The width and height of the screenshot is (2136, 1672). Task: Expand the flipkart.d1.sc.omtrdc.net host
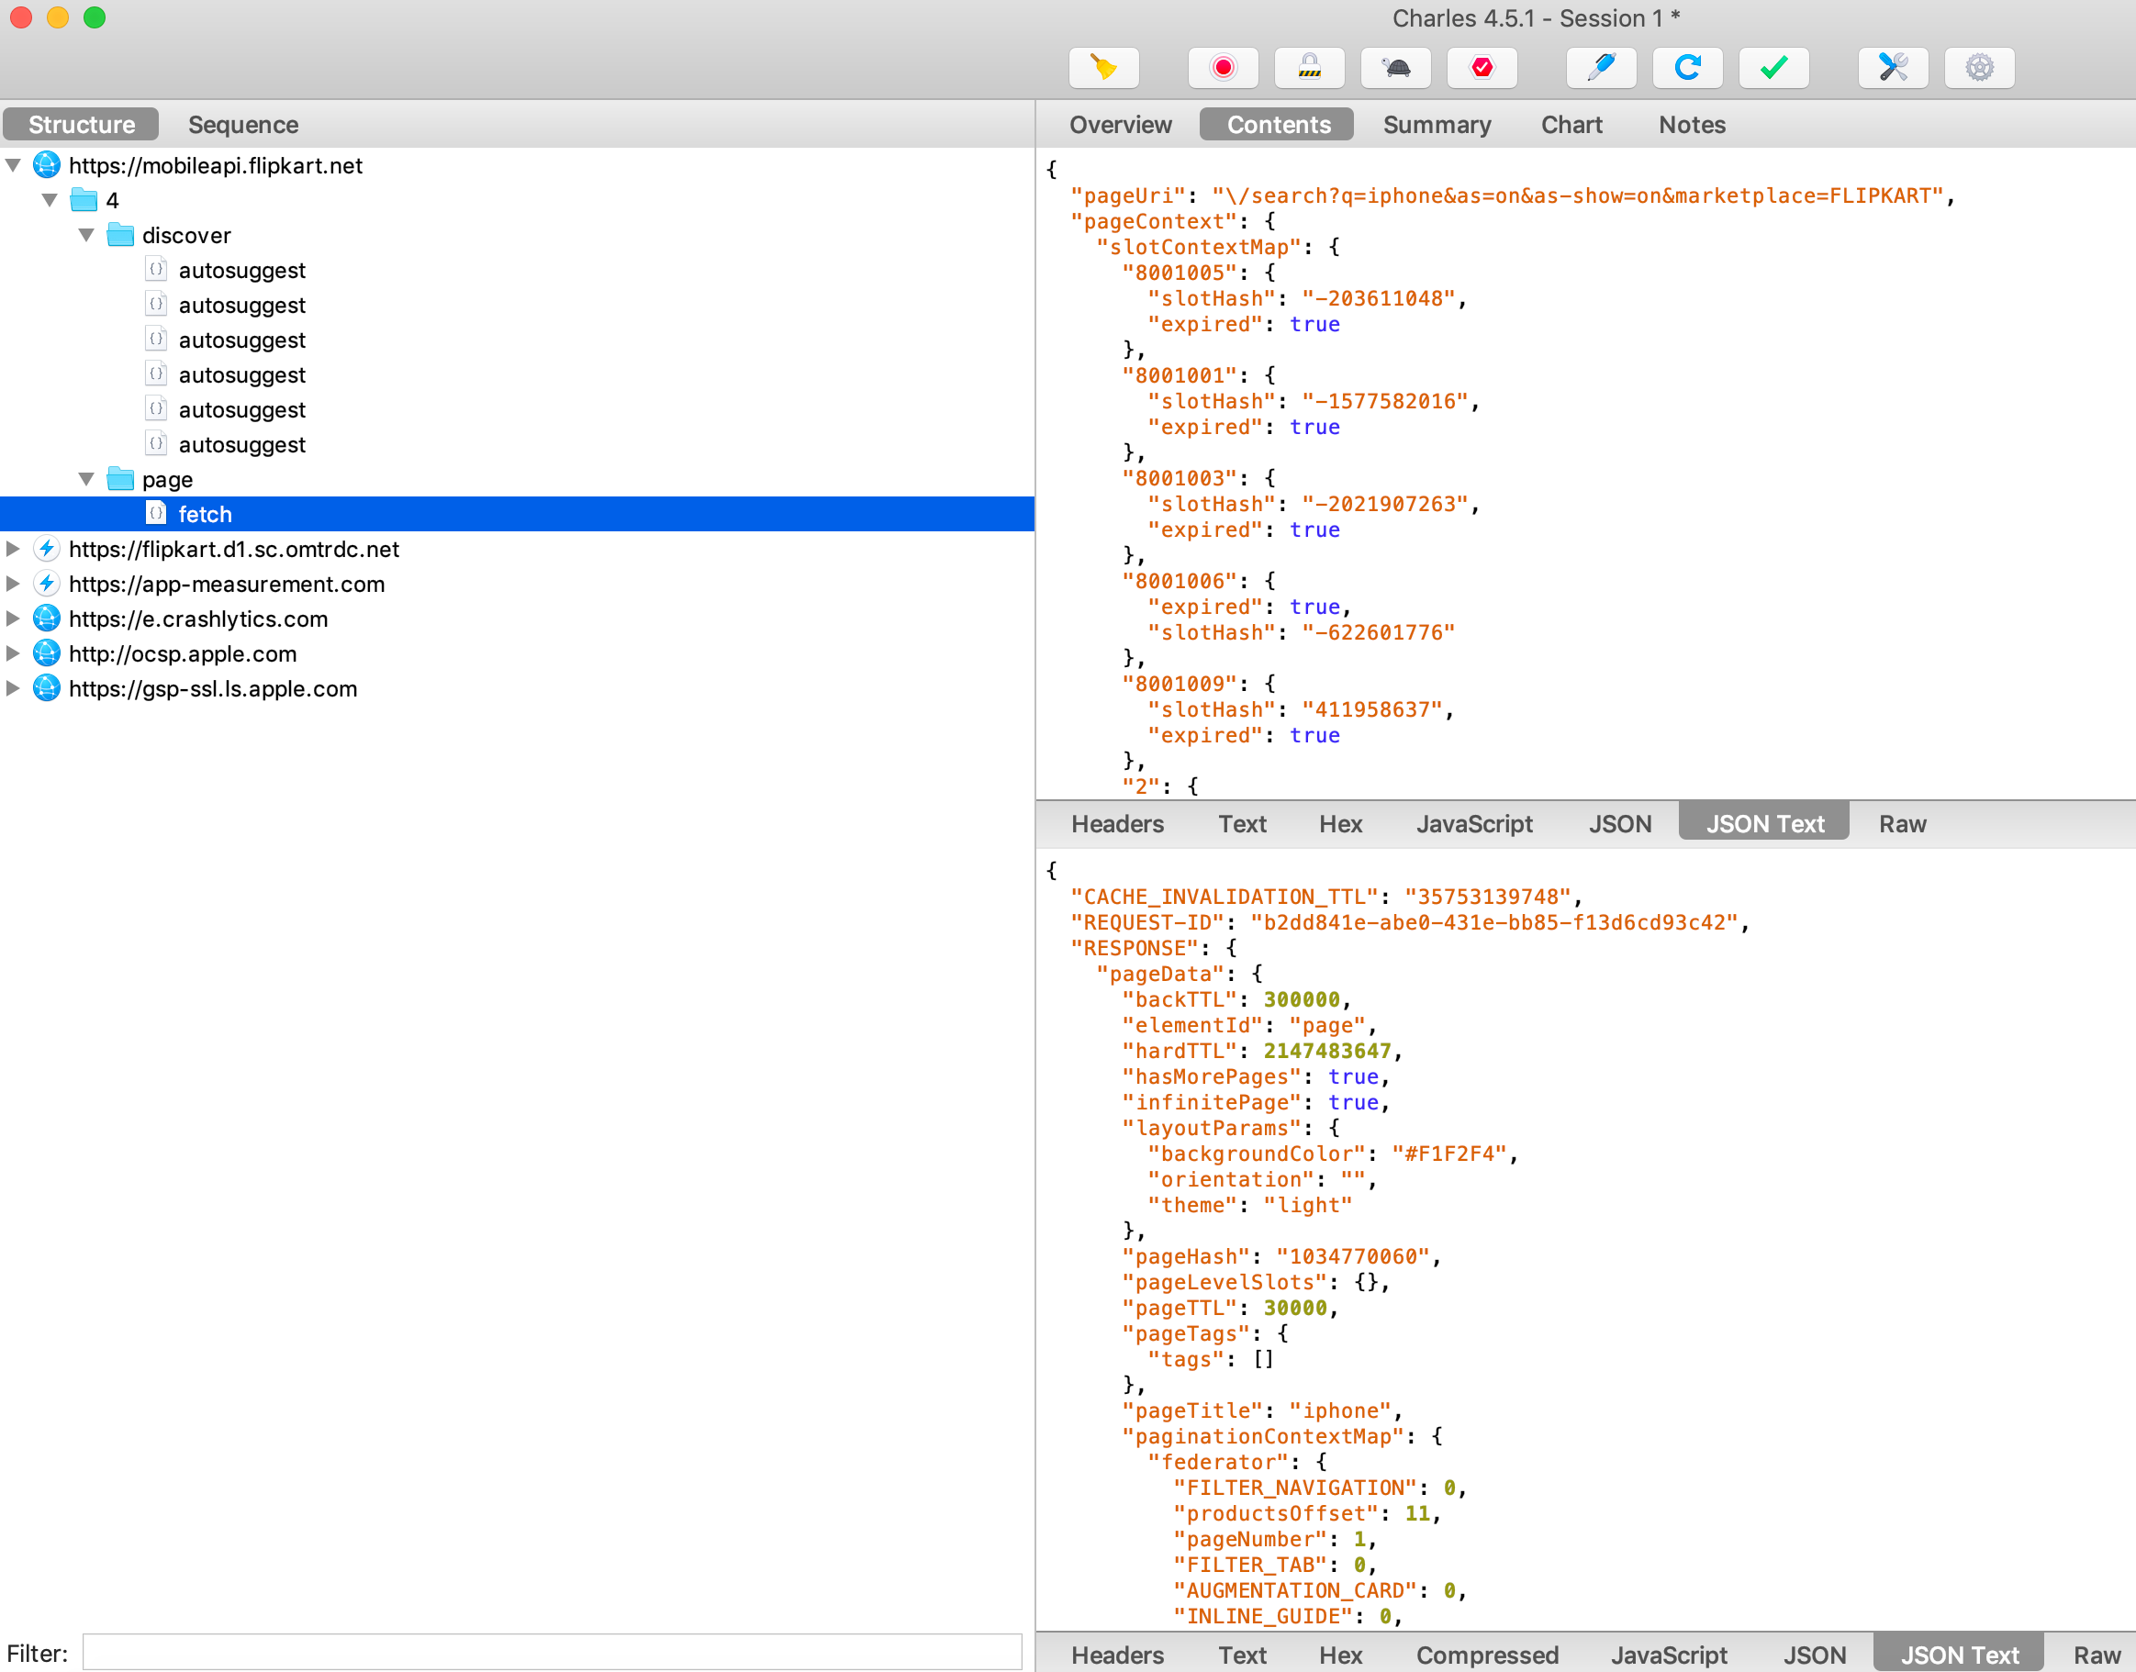(14, 549)
